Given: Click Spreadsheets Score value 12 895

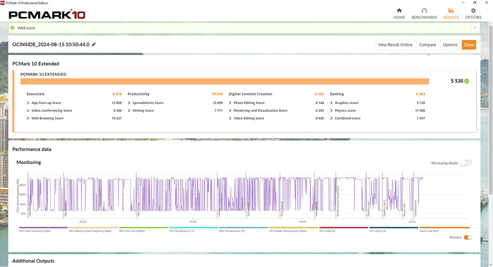Looking at the screenshot, I should click(217, 103).
